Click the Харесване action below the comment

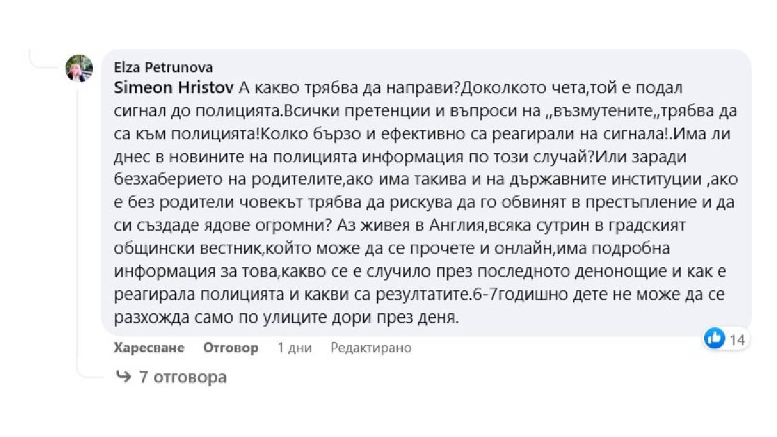148,347
